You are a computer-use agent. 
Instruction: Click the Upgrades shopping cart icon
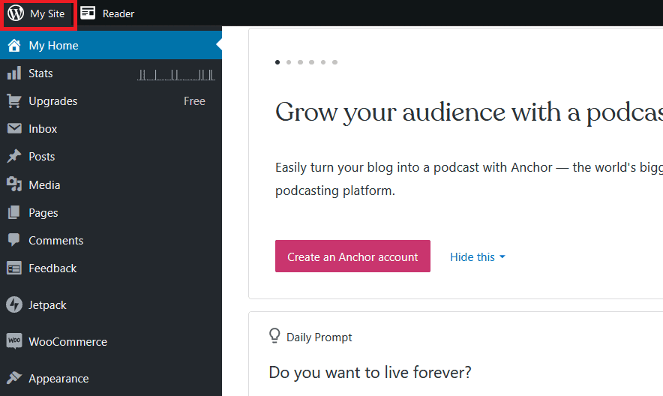[14, 101]
